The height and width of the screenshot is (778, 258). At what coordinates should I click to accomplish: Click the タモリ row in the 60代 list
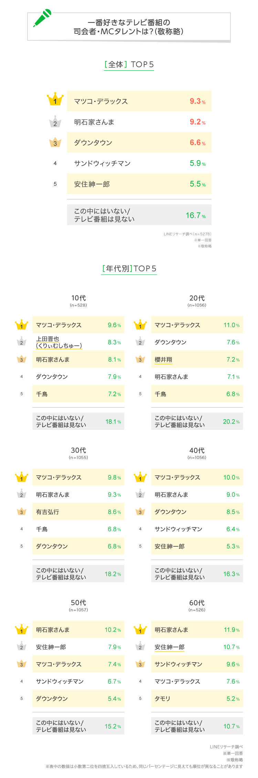tap(197, 699)
